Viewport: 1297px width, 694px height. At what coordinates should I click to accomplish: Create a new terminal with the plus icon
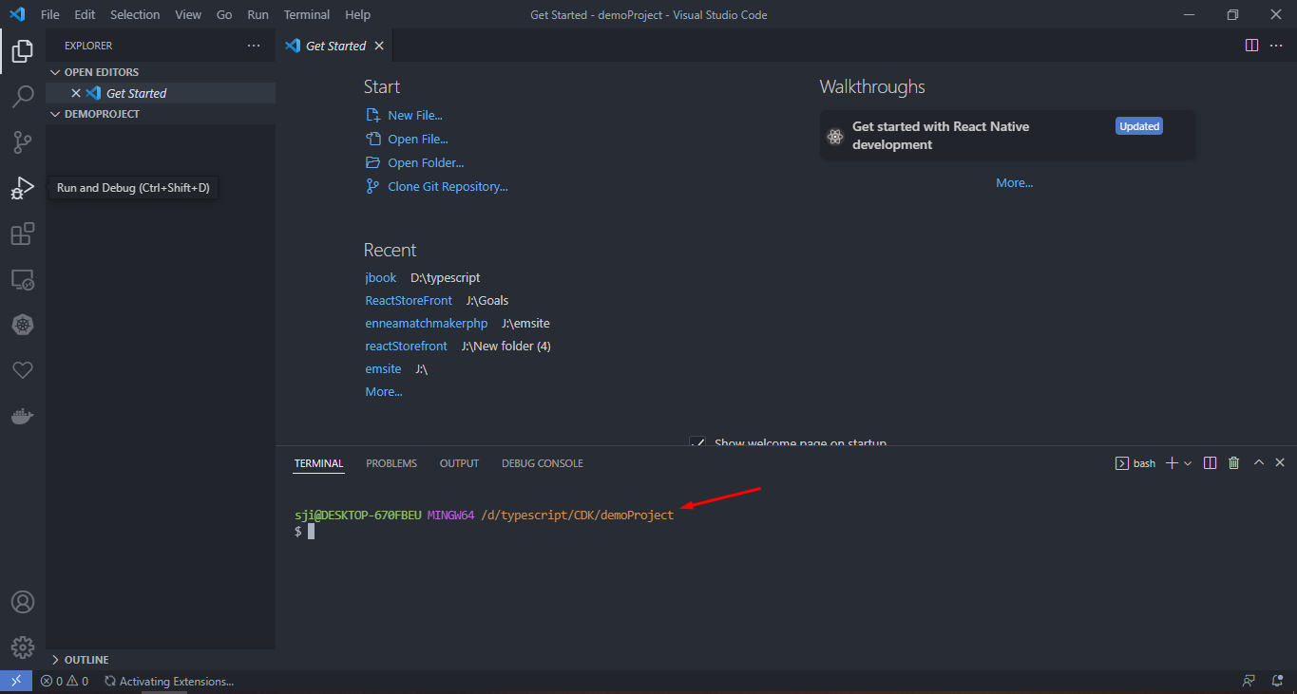pyautogui.click(x=1172, y=462)
